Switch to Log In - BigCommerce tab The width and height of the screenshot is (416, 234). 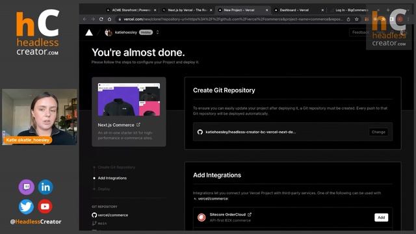[x=352, y=10]
